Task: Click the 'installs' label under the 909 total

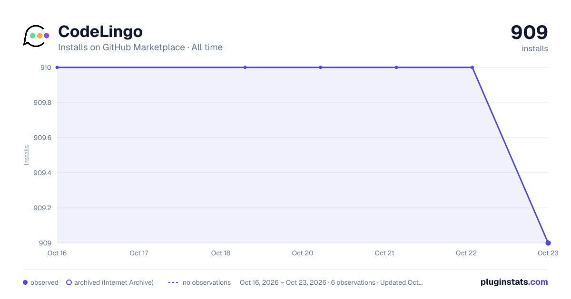Action: pos(535,49)
